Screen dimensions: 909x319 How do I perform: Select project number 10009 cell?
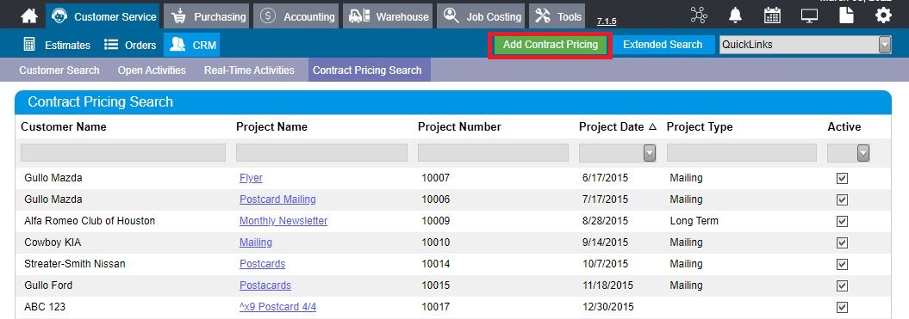(435, 221)
